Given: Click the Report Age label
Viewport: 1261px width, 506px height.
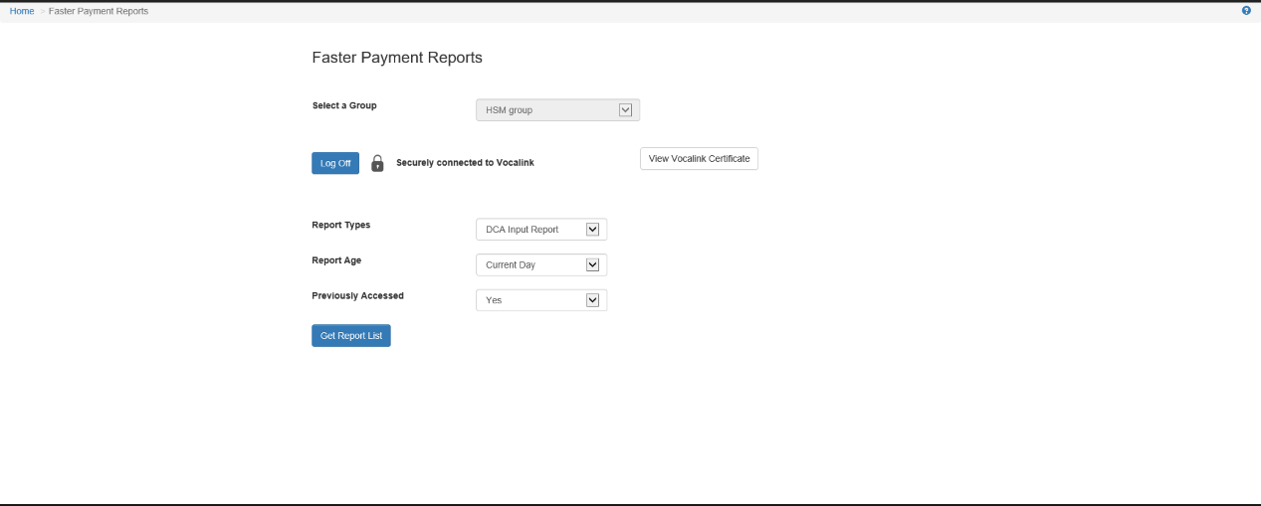Looking at the screenshot, I should click(336, 260).
